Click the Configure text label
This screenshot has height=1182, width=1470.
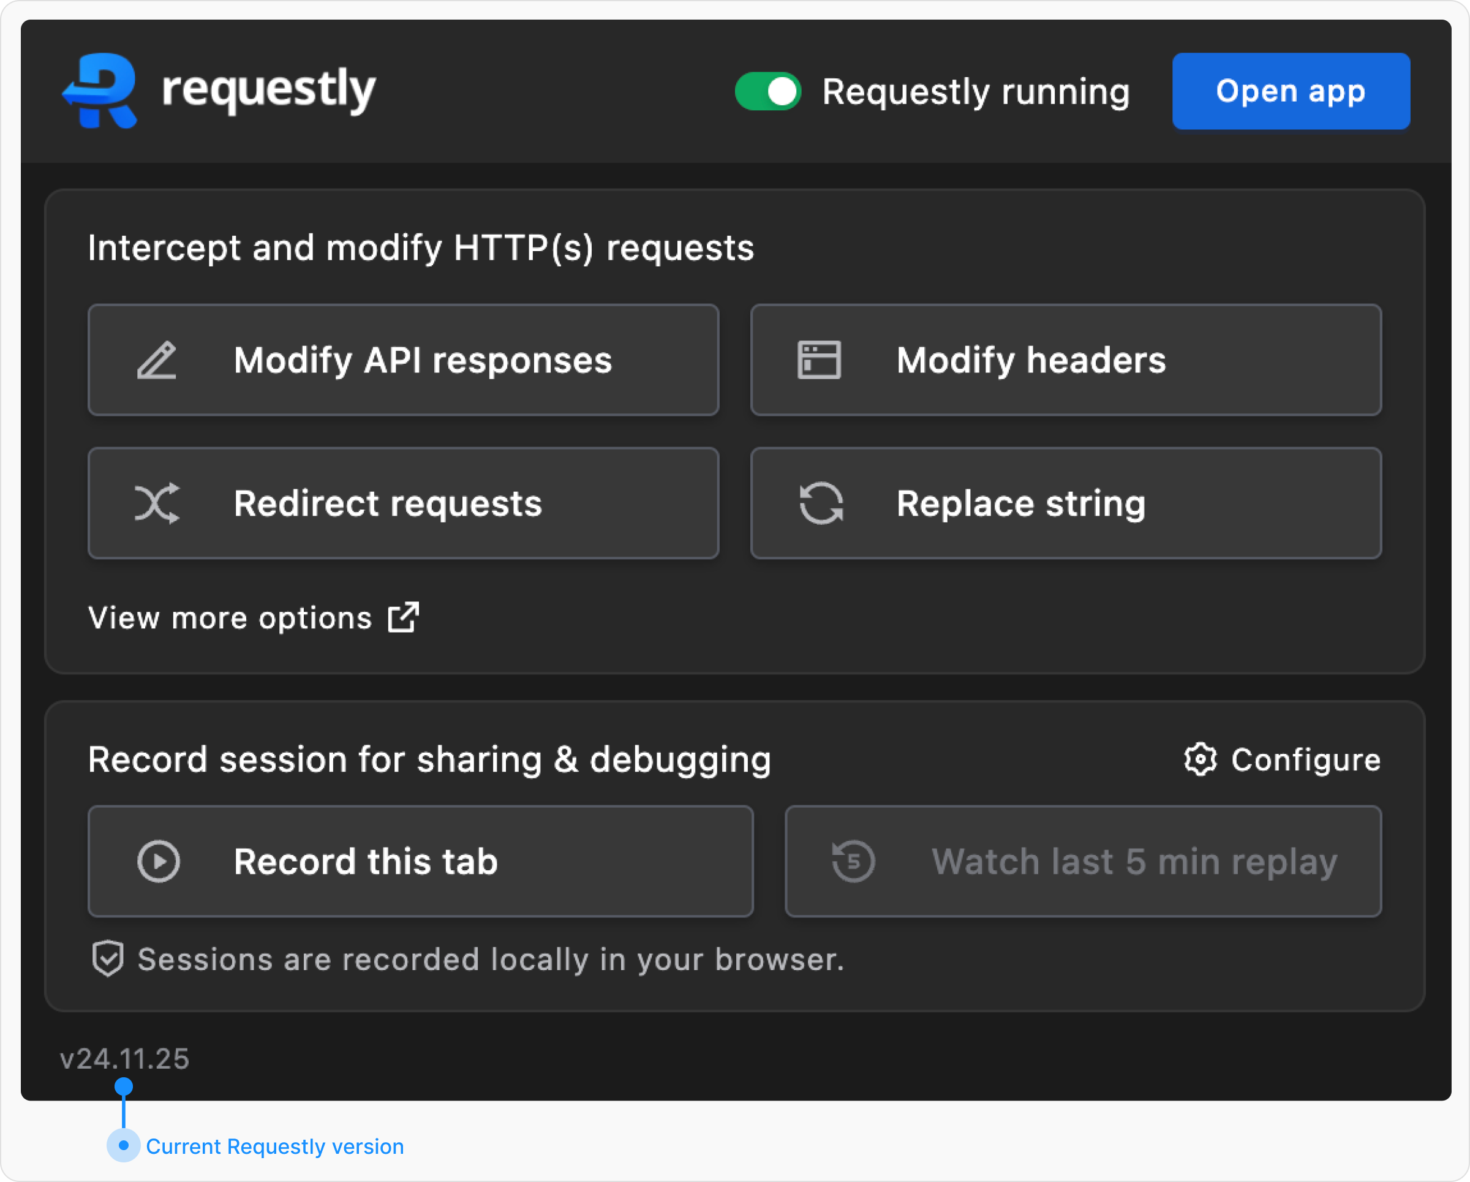[x=1306, y=759]
